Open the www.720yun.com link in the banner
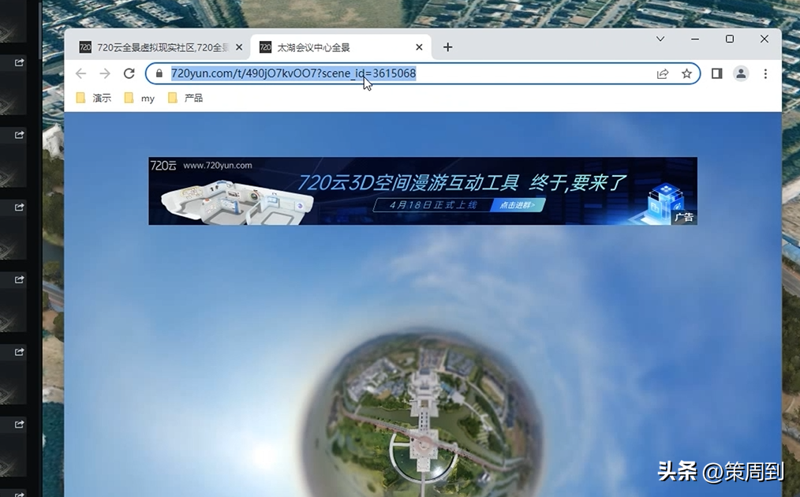This screenshot has height=497, width=800. click(217, 166)
